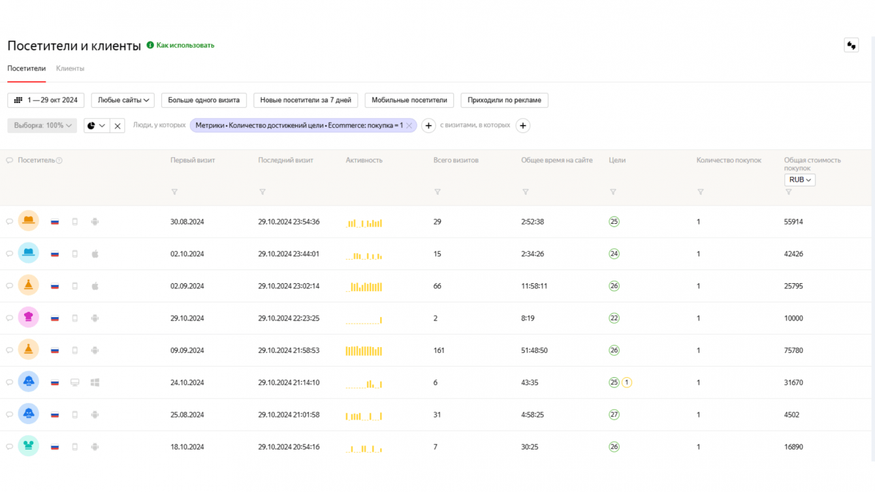Enable Приходили по рекламе quick filter
The height and width of the screenshot is (492, 875).
(x=504, y=100)
